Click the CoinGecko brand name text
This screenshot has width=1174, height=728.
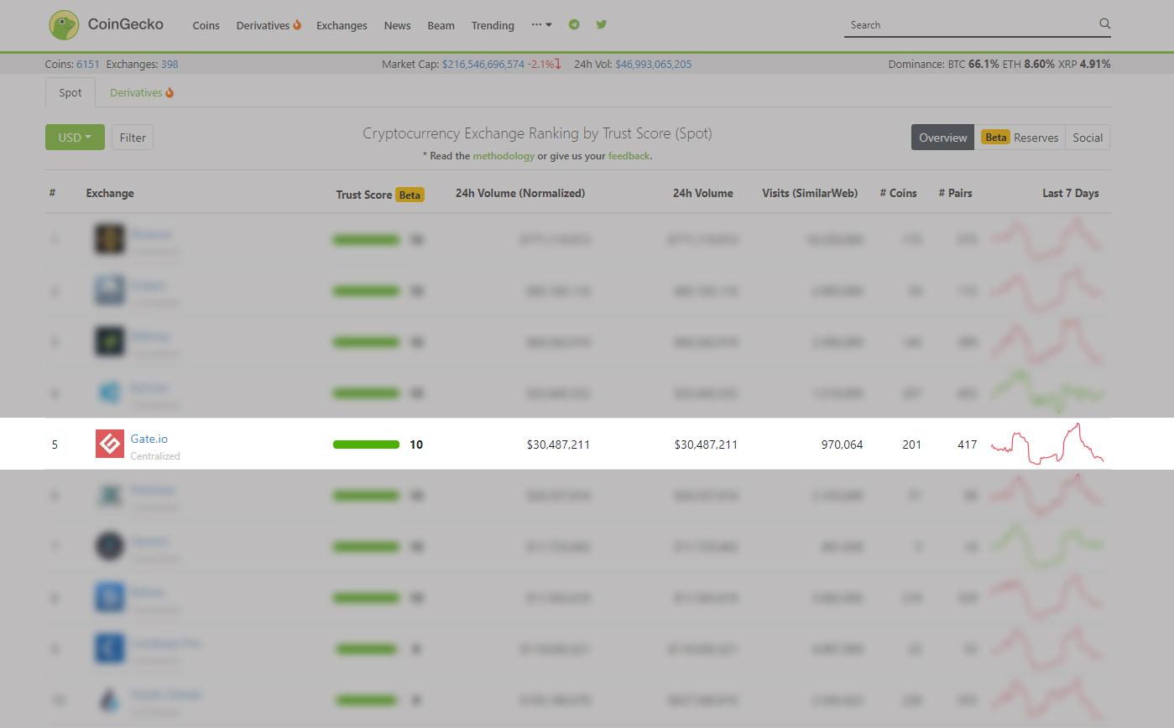coord(126,24)
